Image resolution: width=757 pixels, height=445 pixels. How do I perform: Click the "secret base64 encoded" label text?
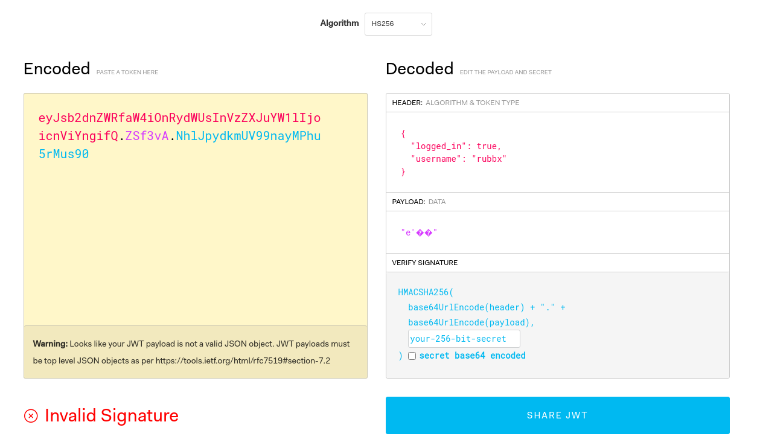(472, 356)
